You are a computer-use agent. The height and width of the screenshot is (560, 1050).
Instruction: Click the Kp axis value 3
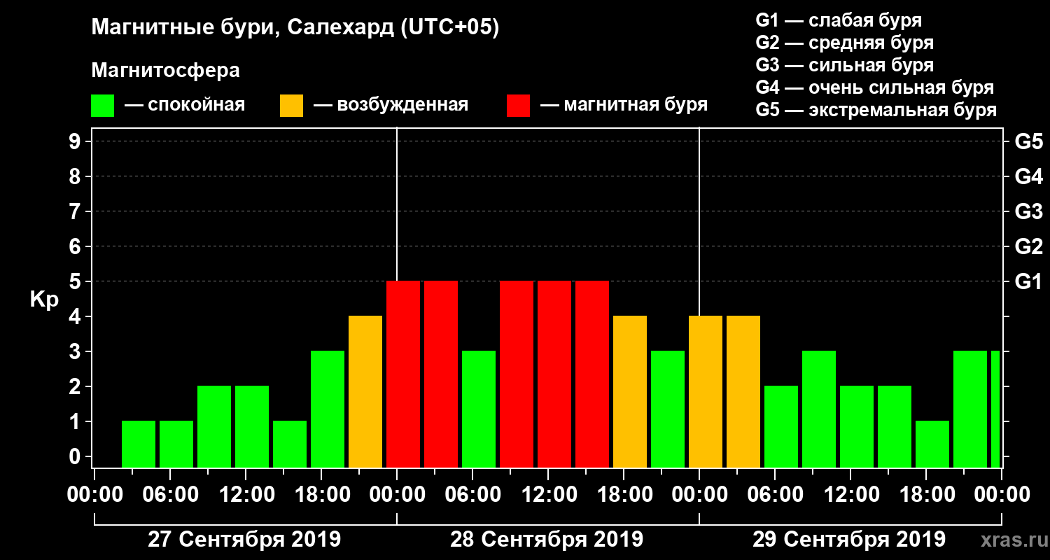[x=76, y=351]
